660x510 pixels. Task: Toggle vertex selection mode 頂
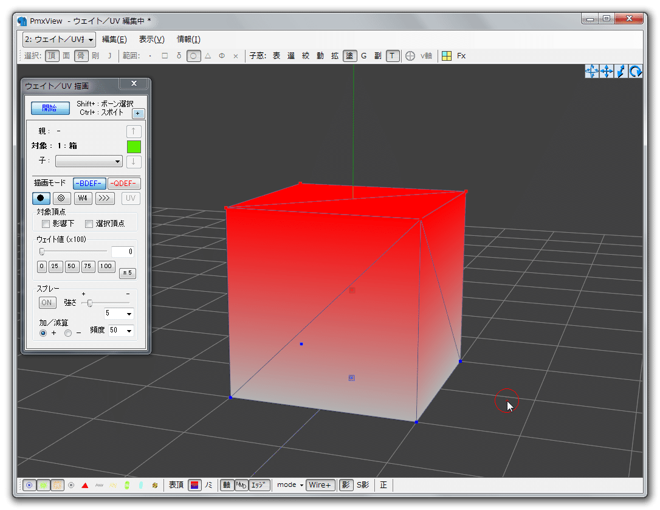click(x=52, y=55)
